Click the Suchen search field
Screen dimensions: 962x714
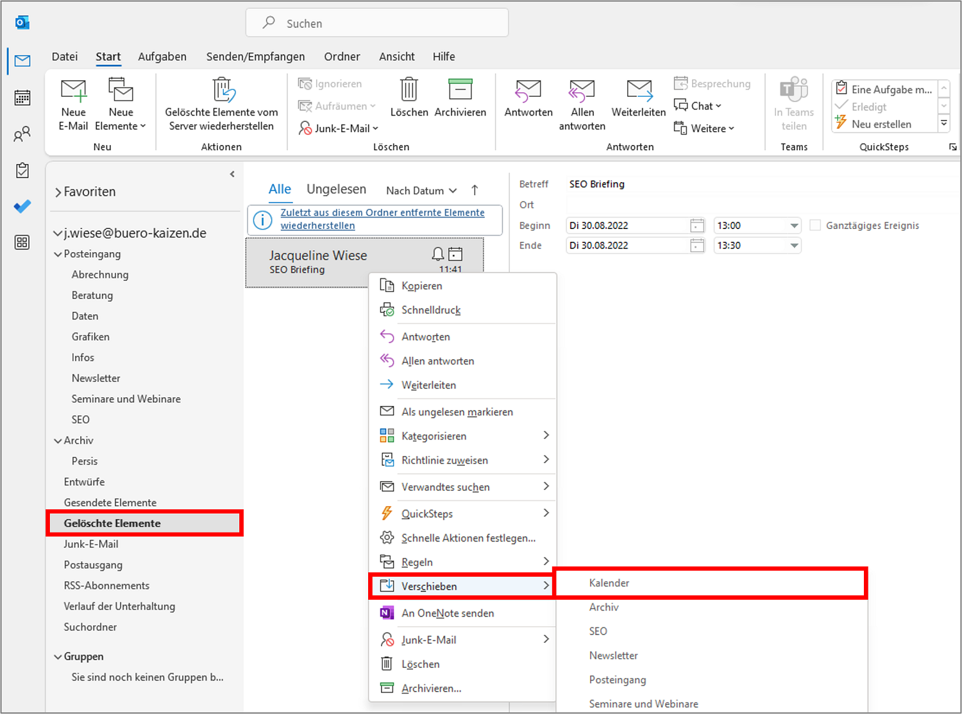pyautogui.click(x=377, y=23)
